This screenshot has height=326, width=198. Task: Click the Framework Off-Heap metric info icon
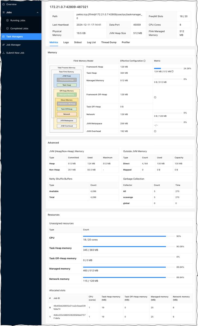tap(155, 97)
